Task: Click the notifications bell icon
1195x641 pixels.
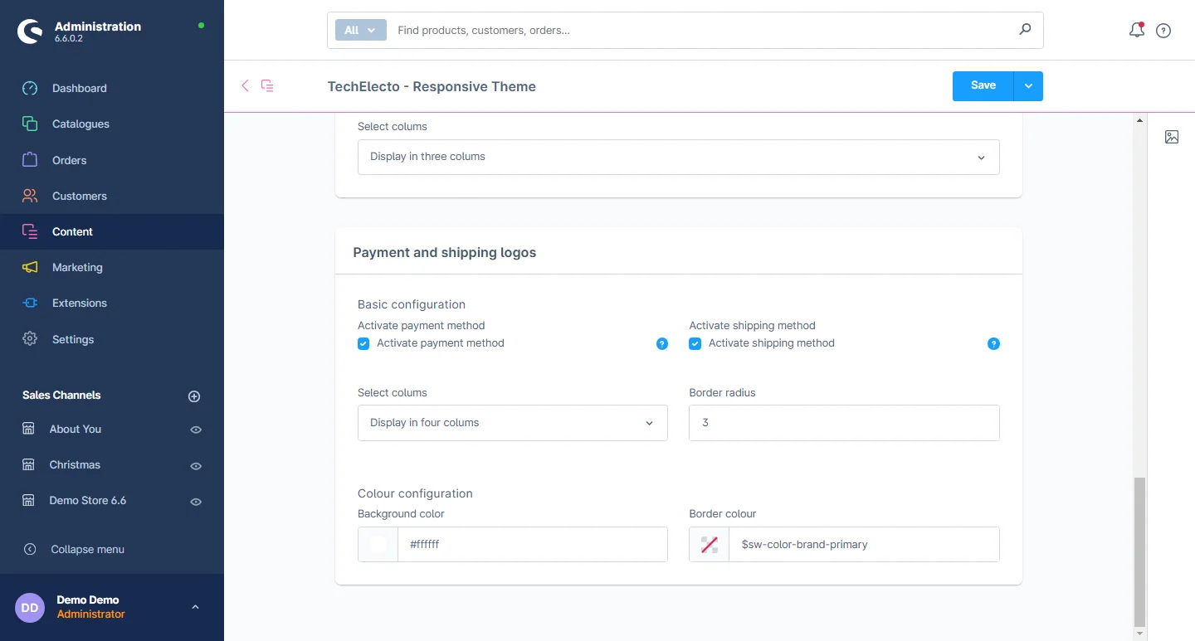Action: 1136,31
